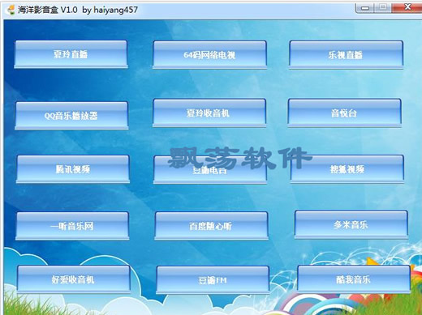Image resolution: width=422 pixels, height=315 pixels.
Task: Click the maximize window button
Action: 383,8
